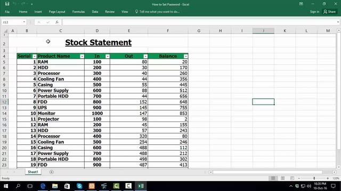Click the Redo arrow in title bar

point(23,4)
